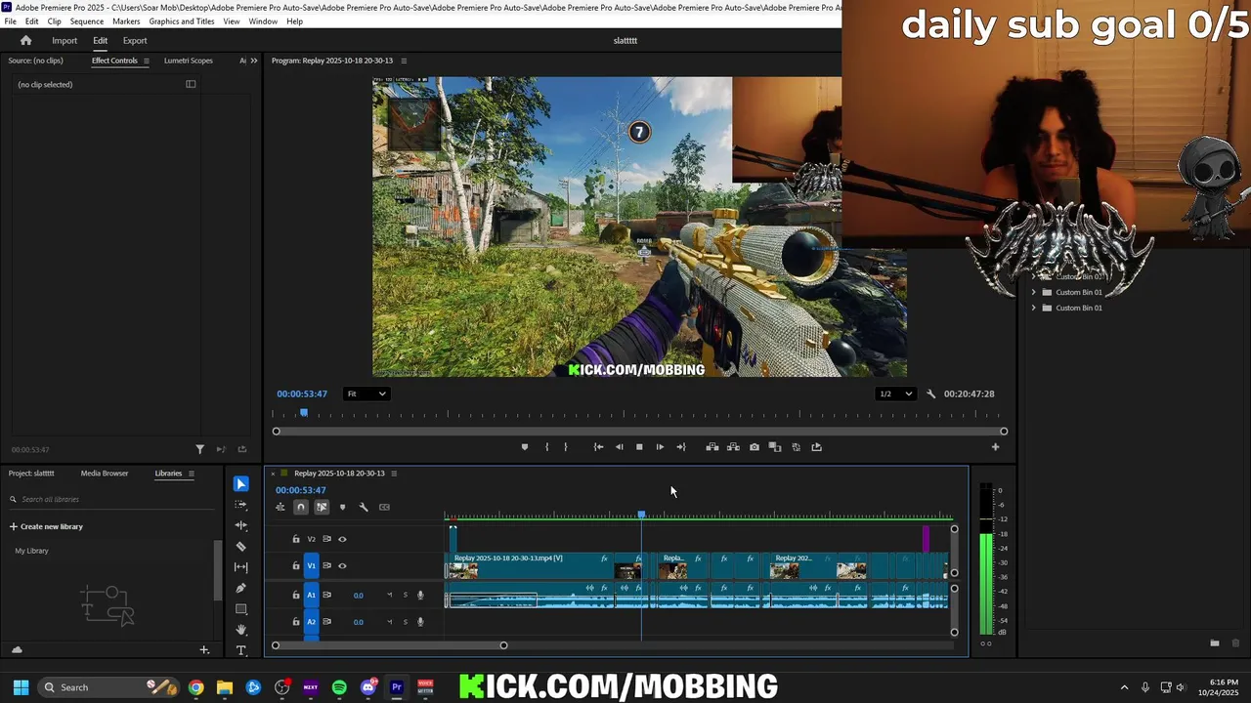Go to In point in Program monitor
The height and width of the screenshot is (703, 1251).
click(598, 447)
